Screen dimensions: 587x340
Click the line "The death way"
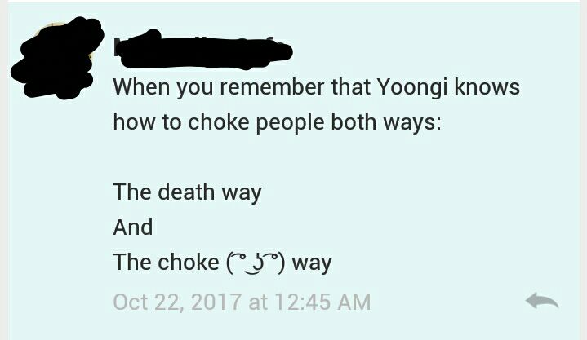(x=187, y=192)
